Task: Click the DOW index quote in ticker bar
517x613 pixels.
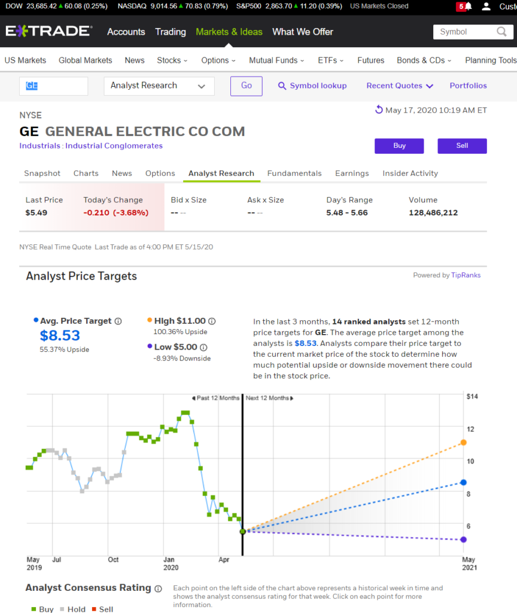Action: point(57,6)
